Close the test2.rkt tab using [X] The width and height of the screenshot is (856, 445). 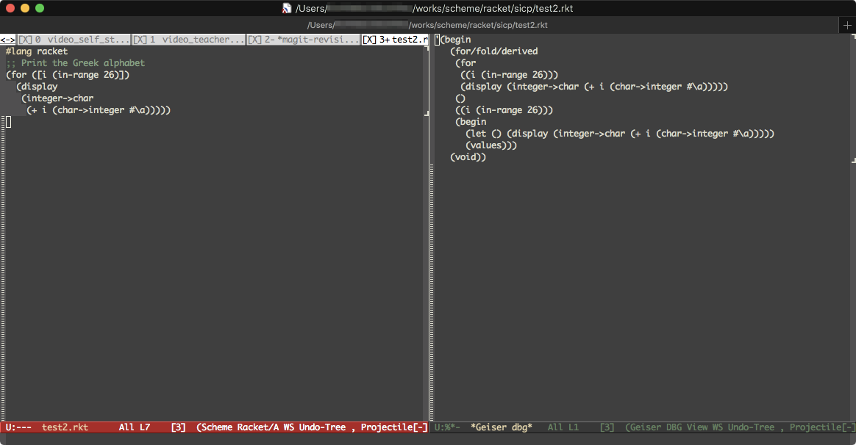pos(370,40)
